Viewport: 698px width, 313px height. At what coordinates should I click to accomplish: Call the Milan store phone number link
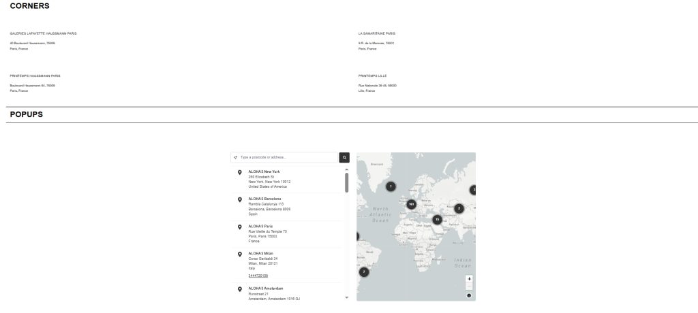coord(258,276)
